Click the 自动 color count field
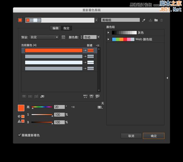 (x=90, y=37)
